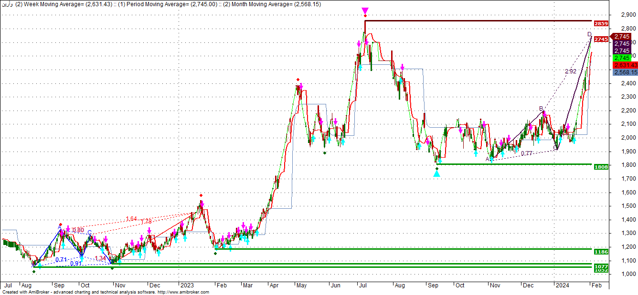638x295 pixels.
Task: Click the 1.64 ratio label
Action: point(131,219)
